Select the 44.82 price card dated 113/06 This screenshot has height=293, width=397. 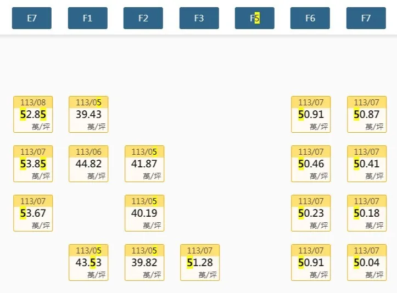(x=88, y=164)
